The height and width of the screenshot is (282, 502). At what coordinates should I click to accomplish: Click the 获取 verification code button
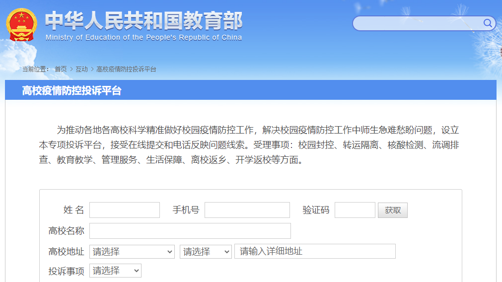tap(392, 211)
